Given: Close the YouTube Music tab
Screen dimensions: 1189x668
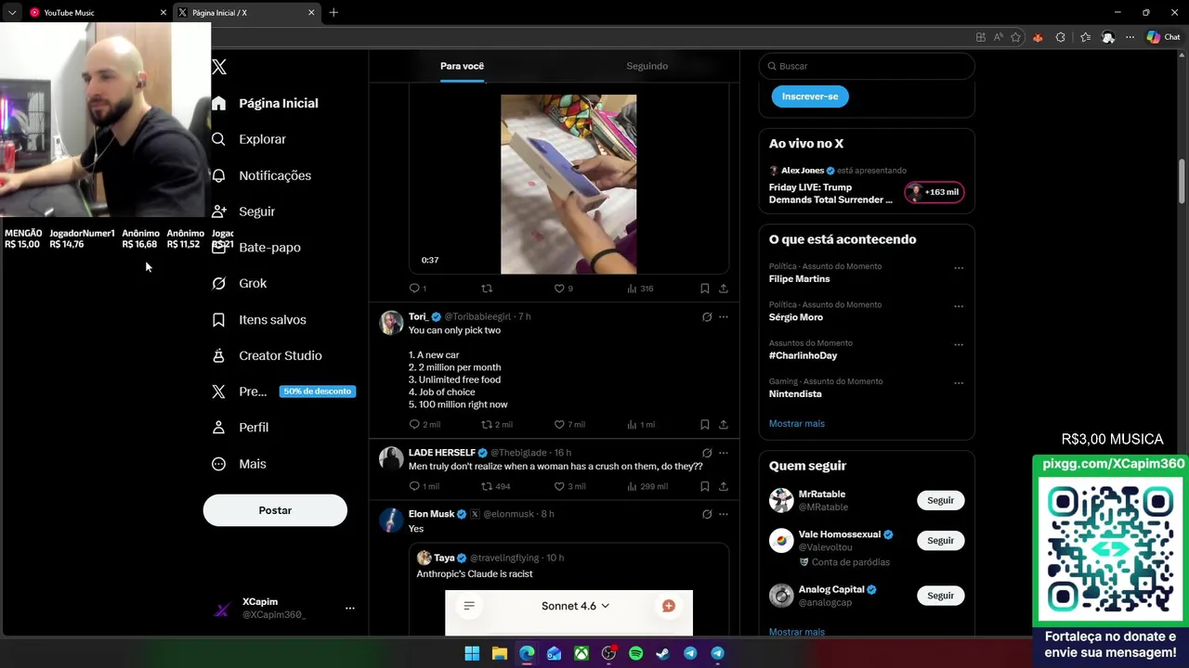Looking at the screenshot, I should tap(163, 13).
